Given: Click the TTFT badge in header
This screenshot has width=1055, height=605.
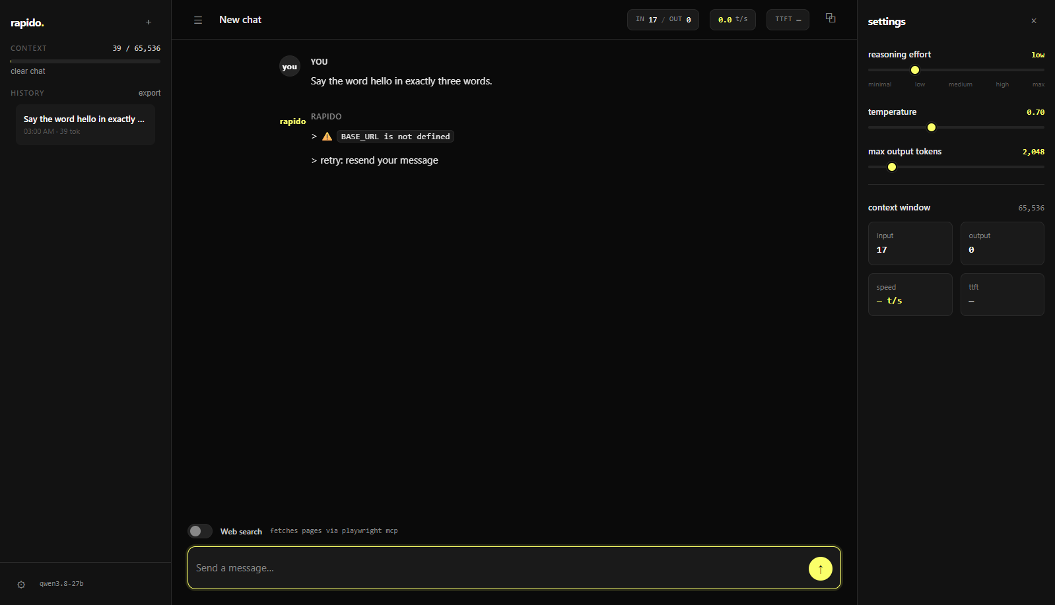Looking at the screenshot, I should [788, 20].
